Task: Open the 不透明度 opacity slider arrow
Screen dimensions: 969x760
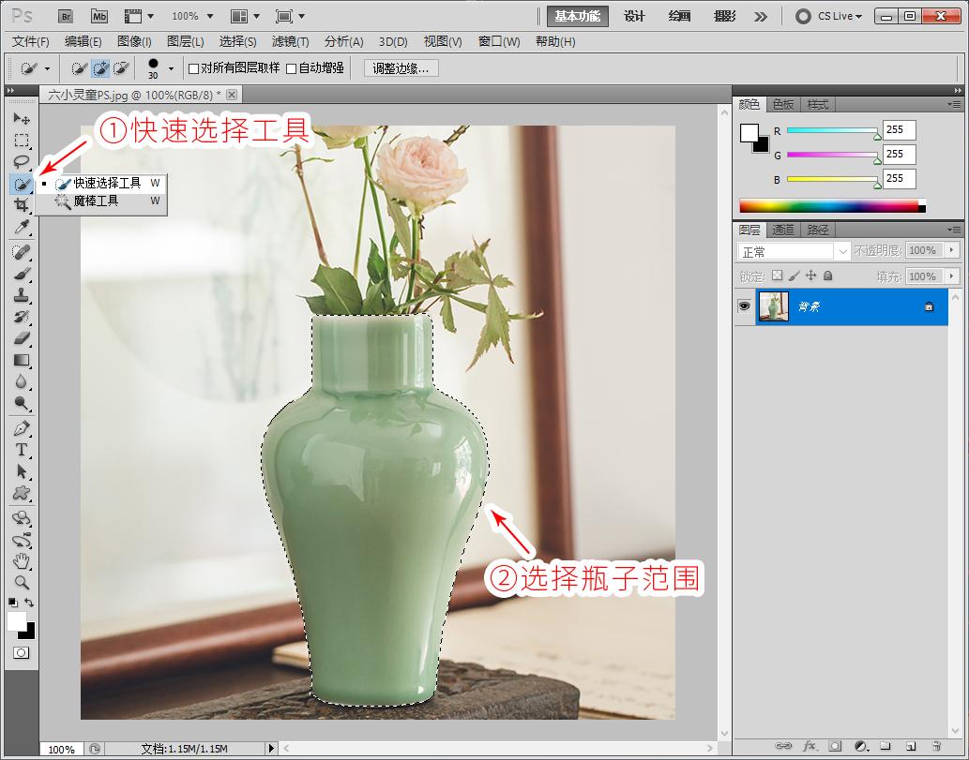Action: coord(952,250)
